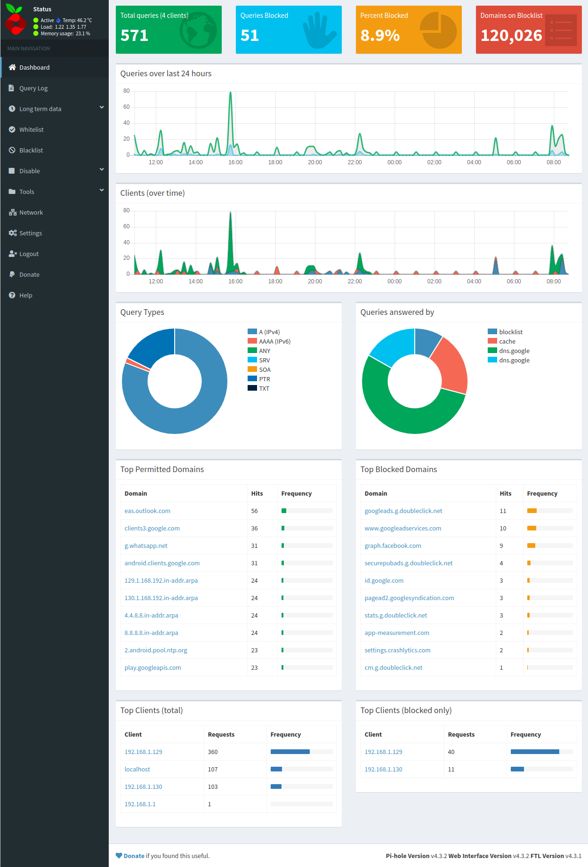This screenshot has width=588, height=867.
Task: Toggle the PTR legend entry
Action: click(259, 379)
